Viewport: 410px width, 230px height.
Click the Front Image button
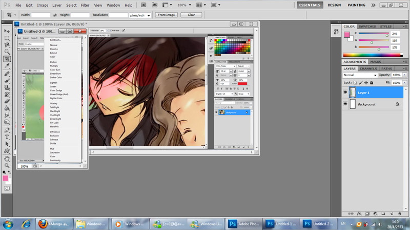pyautogui.click(x=166, y=15)
